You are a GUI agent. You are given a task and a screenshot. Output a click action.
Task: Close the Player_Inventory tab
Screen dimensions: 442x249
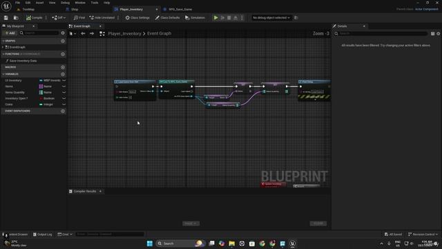(157, 9)
